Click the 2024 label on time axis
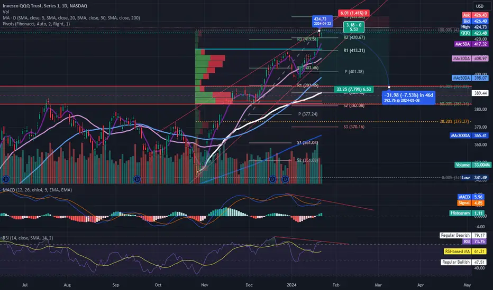The width and height of the screenshot is (493, 290). 291,285
